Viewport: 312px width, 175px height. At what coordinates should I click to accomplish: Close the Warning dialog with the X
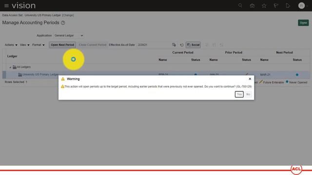(x=250, y=79)
